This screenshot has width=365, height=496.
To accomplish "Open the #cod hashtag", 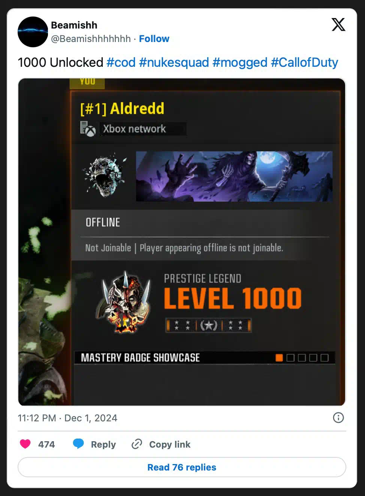I will click(x=121, y=62).
